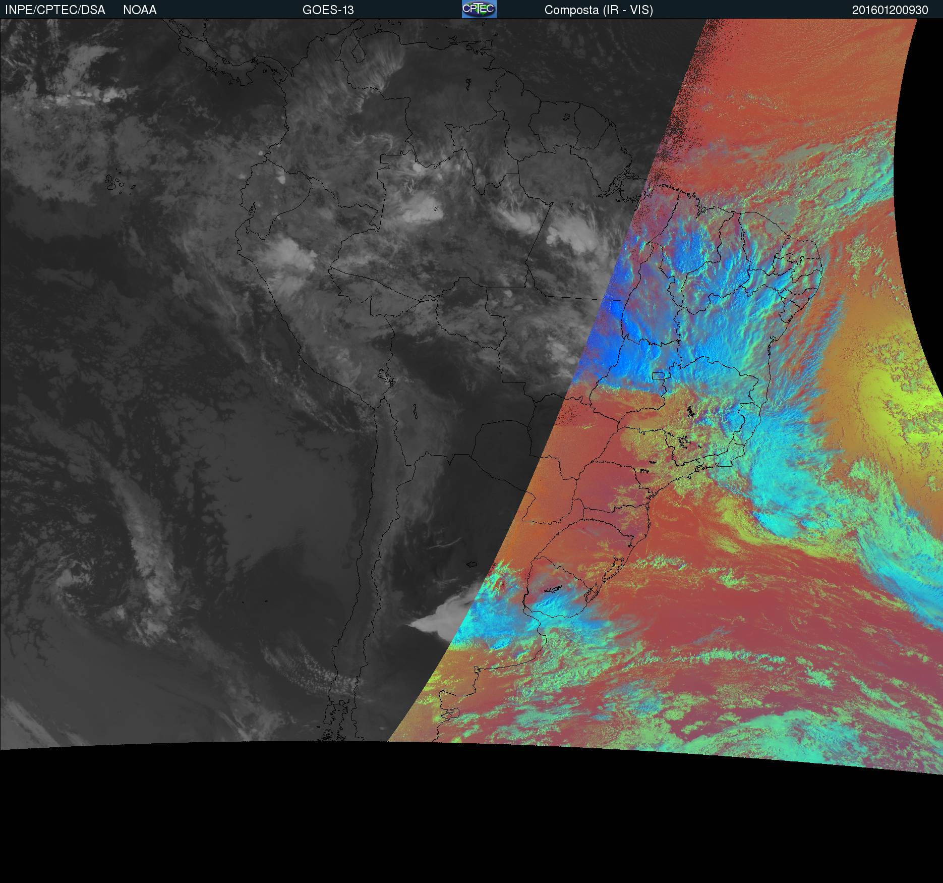The image size is (943, 883).
Task: Click the Composta (IR - VIS) title
Action: click(x=599, y=10)
